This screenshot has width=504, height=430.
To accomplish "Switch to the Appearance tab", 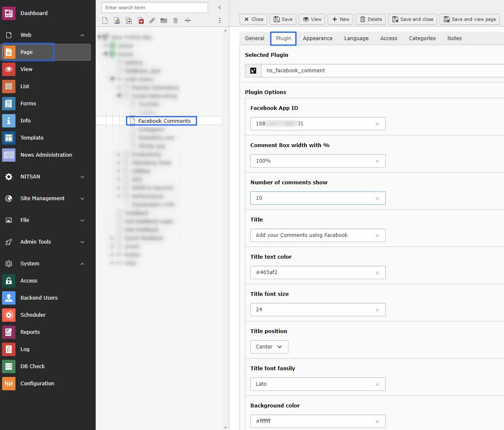I will click(318, 38).
